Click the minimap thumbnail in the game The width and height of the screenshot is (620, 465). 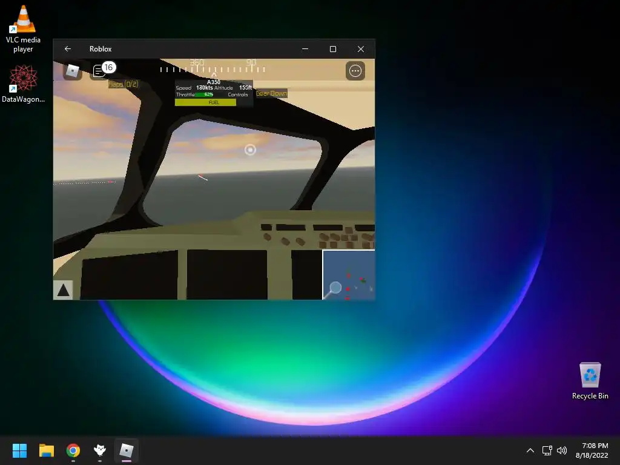(x=349, y=275)
